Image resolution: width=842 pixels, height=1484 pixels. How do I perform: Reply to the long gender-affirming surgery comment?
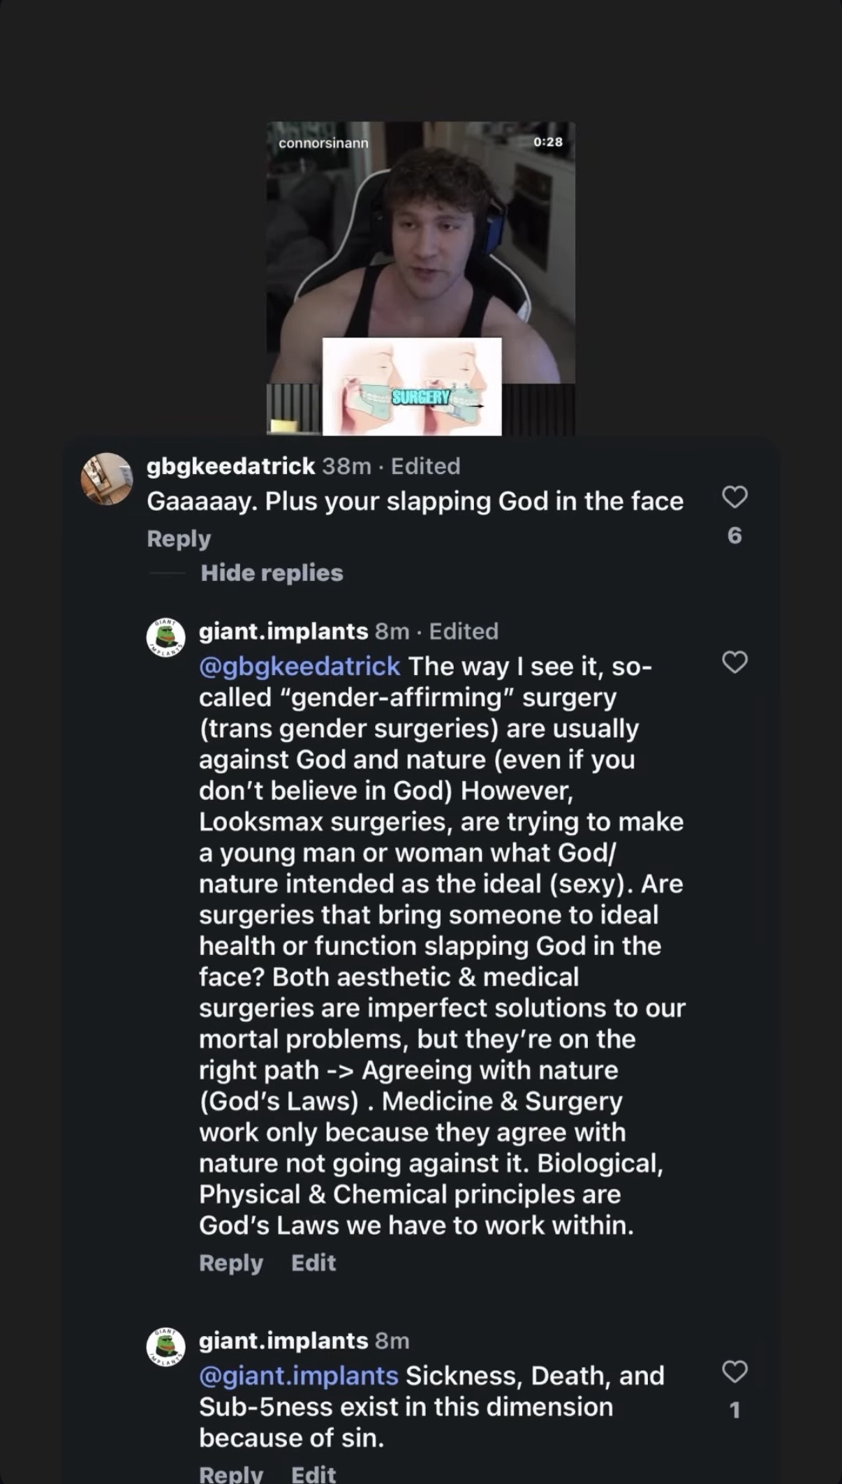coord(231,1263)
